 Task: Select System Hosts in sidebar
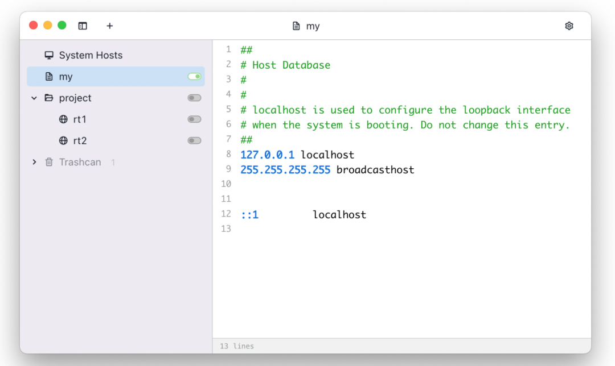[116, 55]
